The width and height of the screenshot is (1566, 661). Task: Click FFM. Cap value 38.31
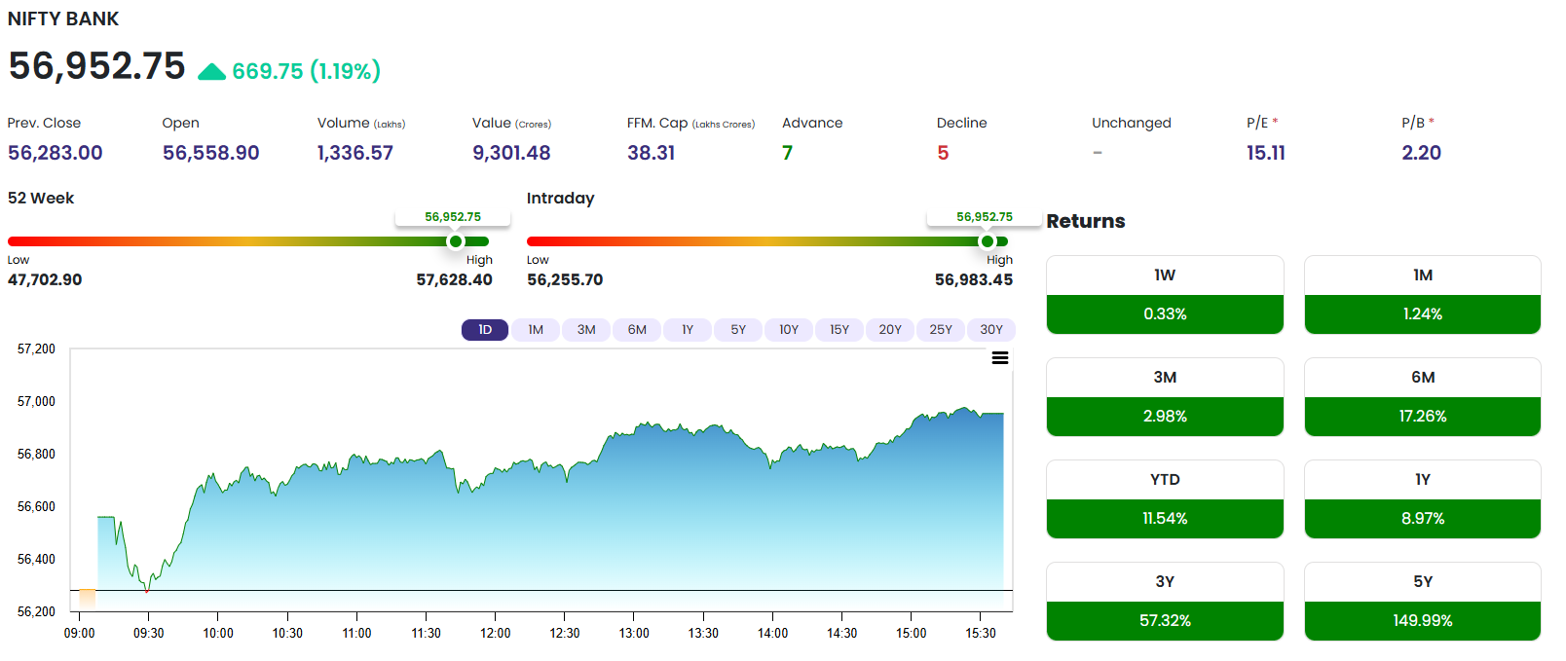click(651, 153)
